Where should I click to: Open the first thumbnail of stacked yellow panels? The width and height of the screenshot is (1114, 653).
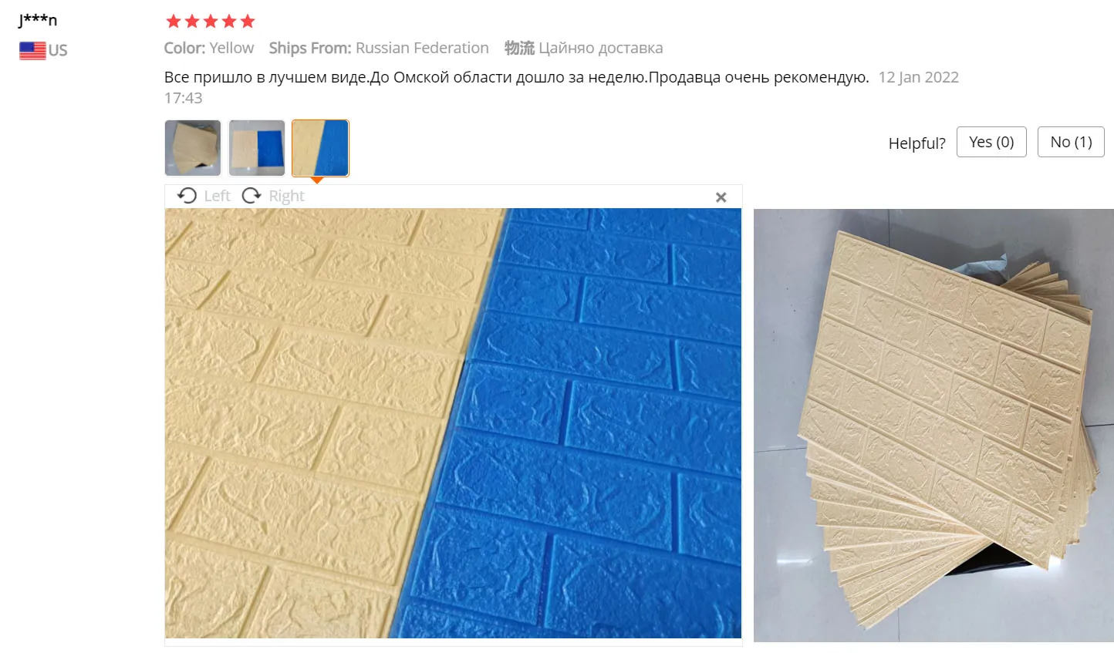point(193,148)
